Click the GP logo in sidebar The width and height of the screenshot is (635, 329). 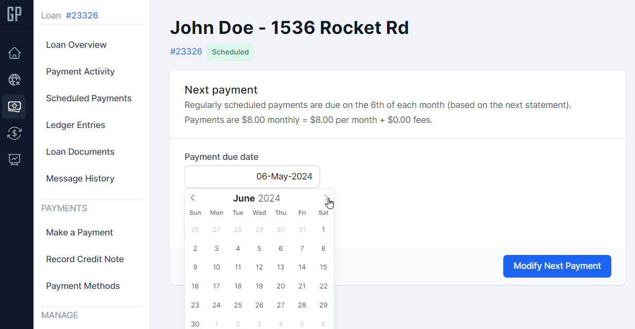14,14
